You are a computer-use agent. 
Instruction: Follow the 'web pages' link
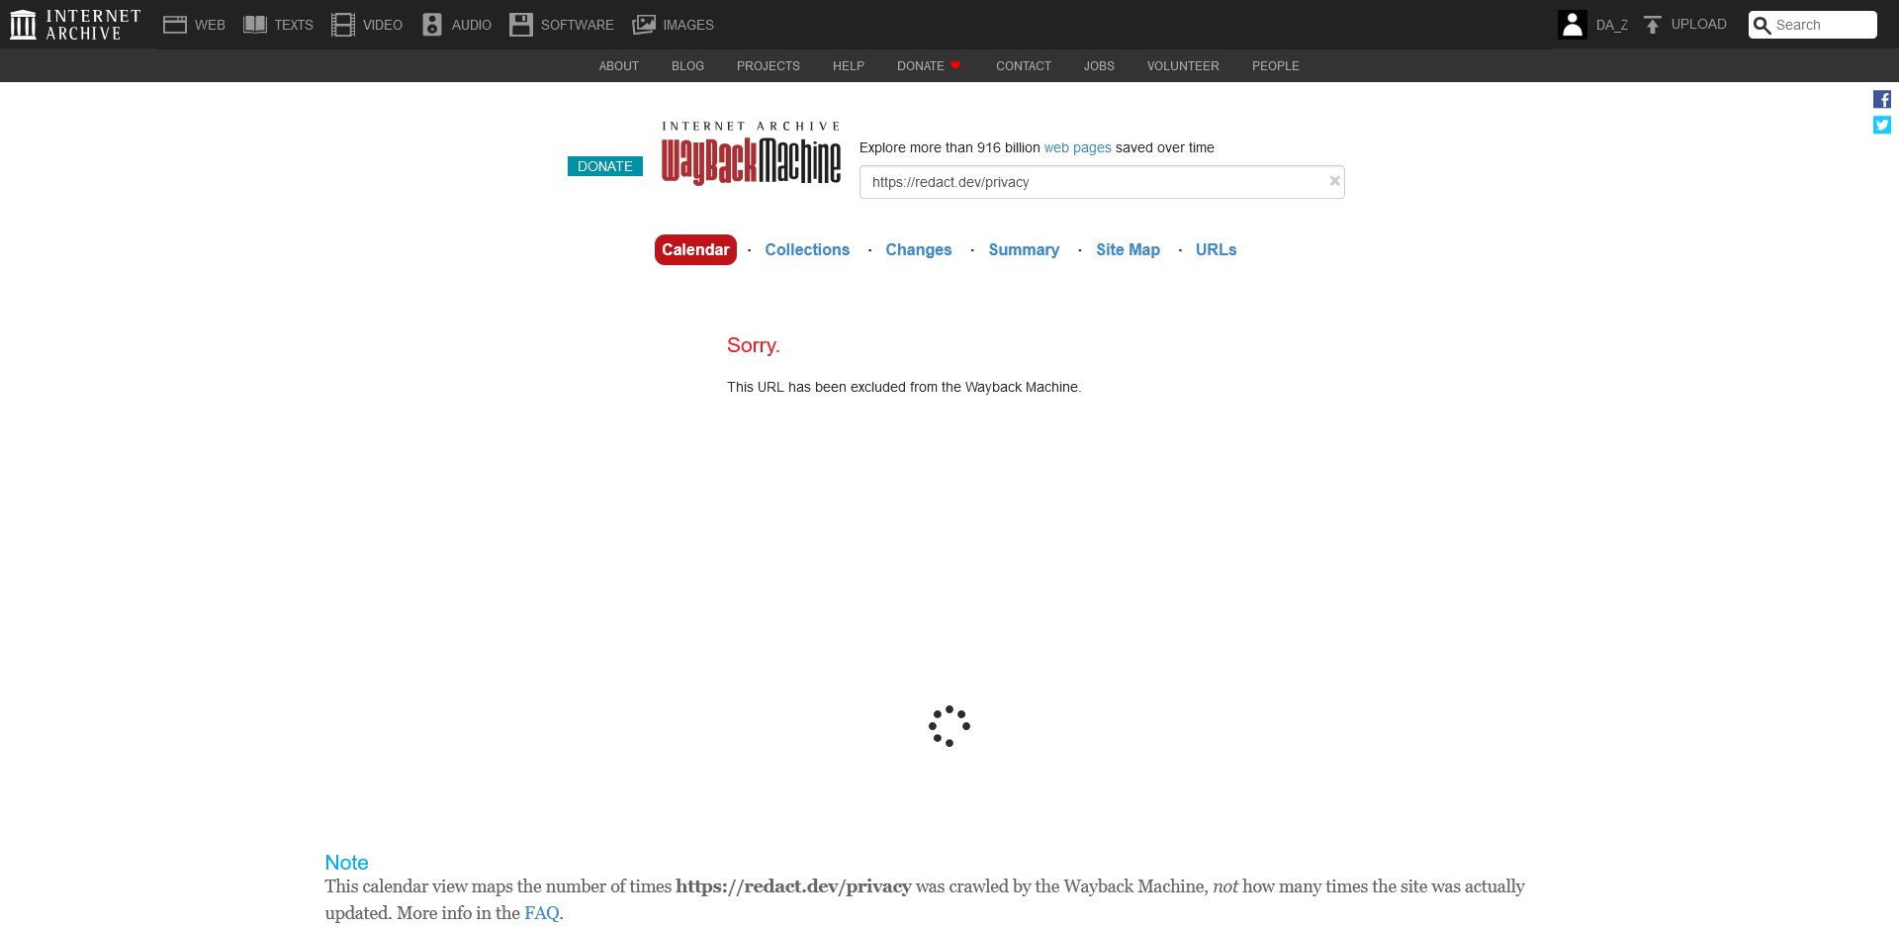click(1077, 147)
